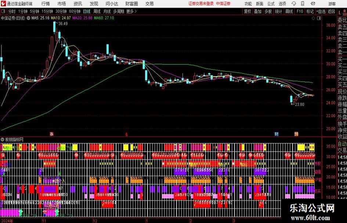Select the 画线 drawing tool button
The height and width of the screenshot is (223, 347).
(289, 11)
